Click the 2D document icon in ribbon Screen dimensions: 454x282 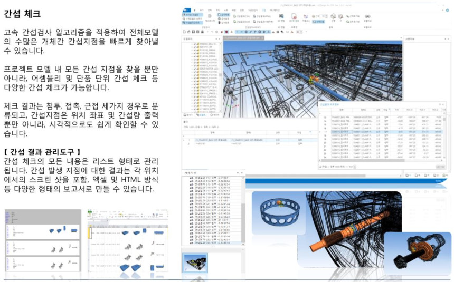tap(294, 17)
